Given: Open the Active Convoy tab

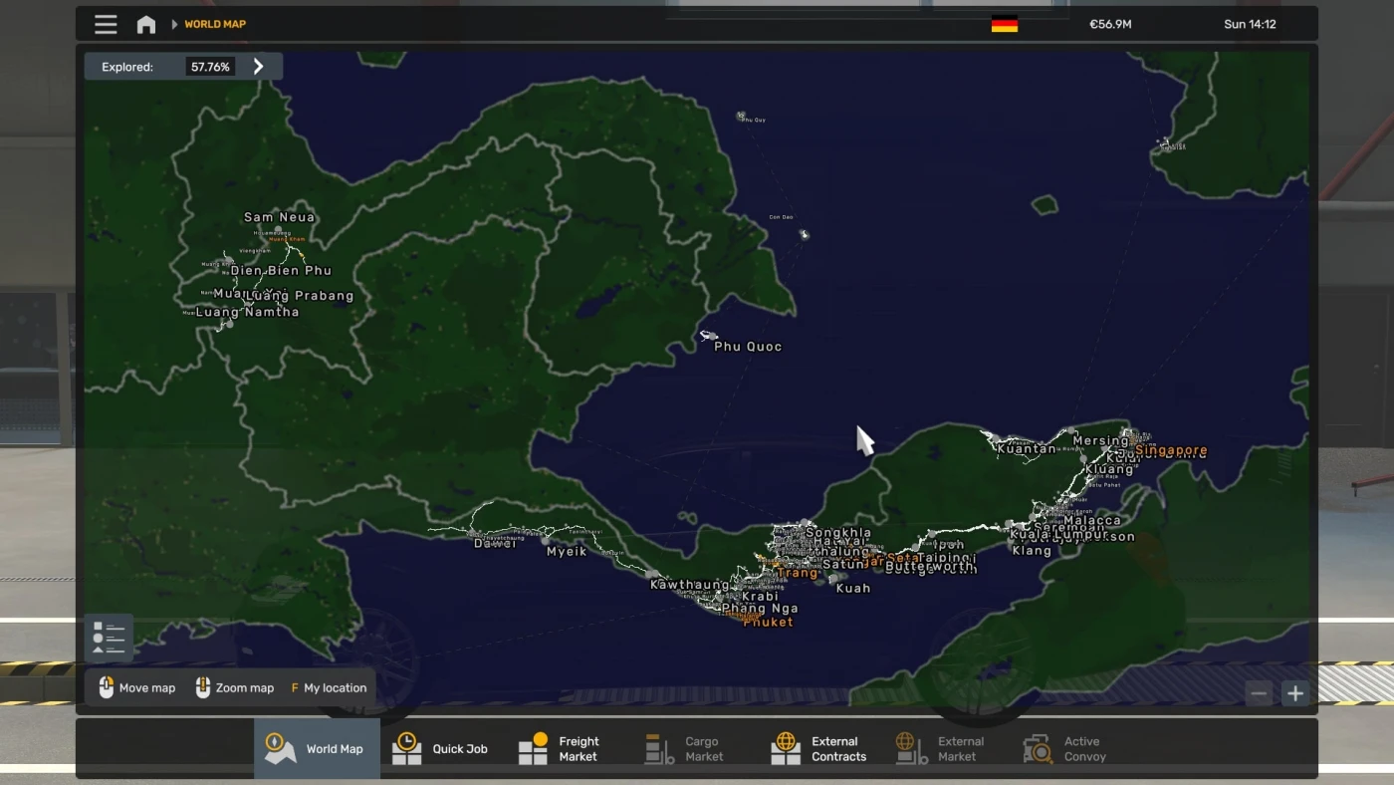Looking at the screenshot, I should (1066, 747).
